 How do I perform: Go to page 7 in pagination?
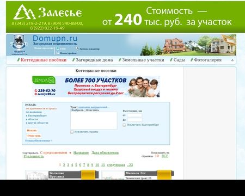84,165
